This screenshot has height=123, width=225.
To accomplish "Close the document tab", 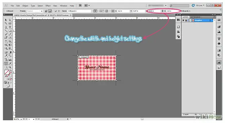I will point(71,15).
